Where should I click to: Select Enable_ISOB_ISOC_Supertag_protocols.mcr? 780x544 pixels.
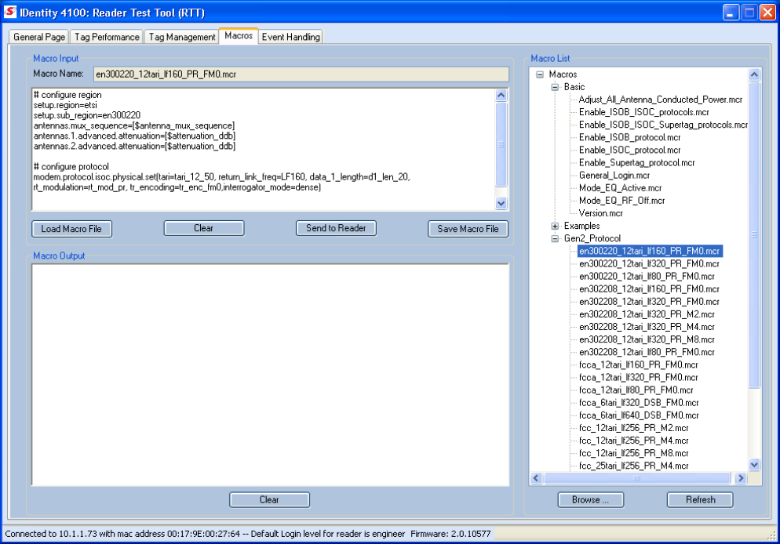[x=663, y=125]
